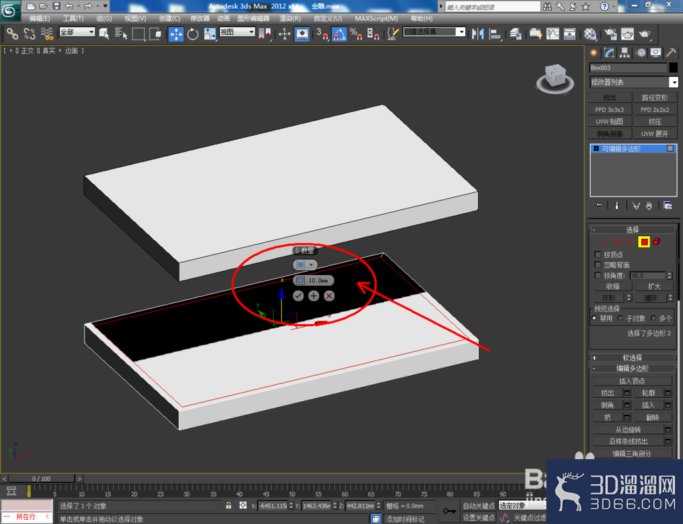The width and height of the screenshot is (683, 524).
Task: Open the Create command panel tab
Action: [594, 53]
